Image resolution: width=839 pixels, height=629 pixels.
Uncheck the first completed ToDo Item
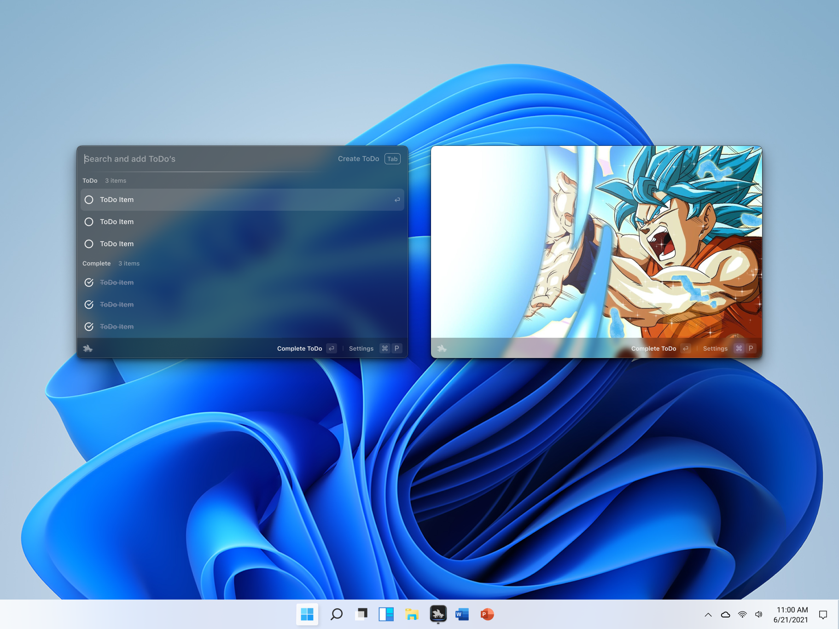click(x=89, y=283)
